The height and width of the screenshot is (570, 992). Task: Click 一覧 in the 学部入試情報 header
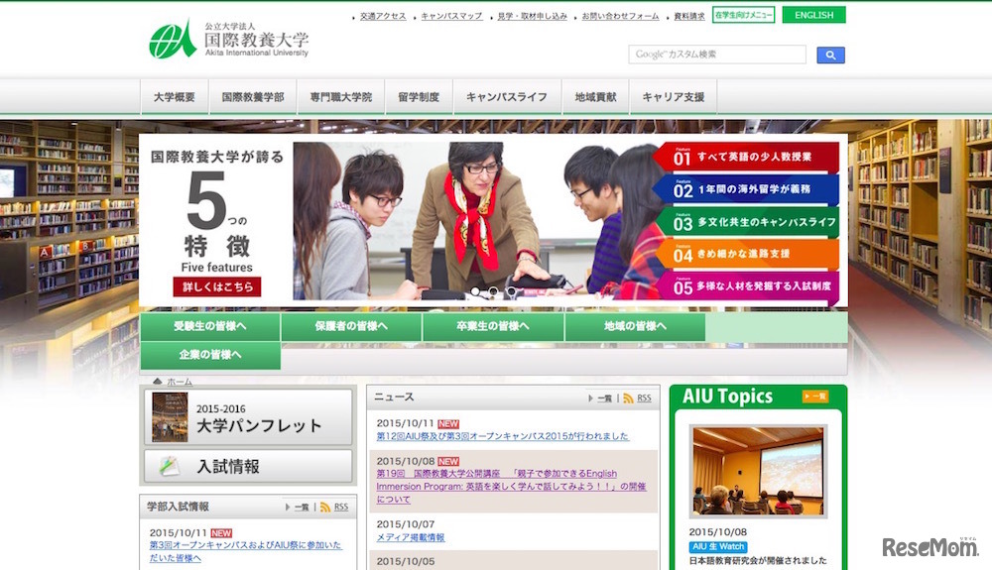coord(302,507)
